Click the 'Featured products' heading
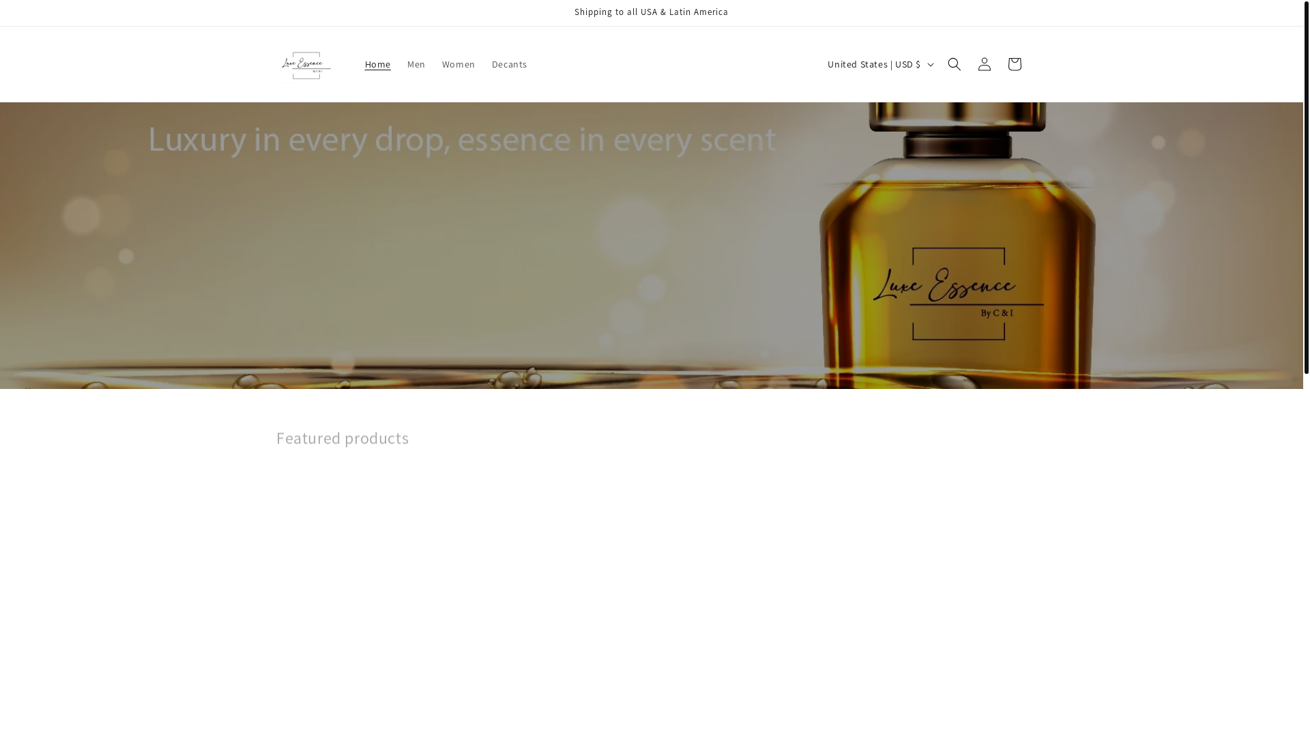The height and width of the screenshot is (737, 1310). coord(343,438)
